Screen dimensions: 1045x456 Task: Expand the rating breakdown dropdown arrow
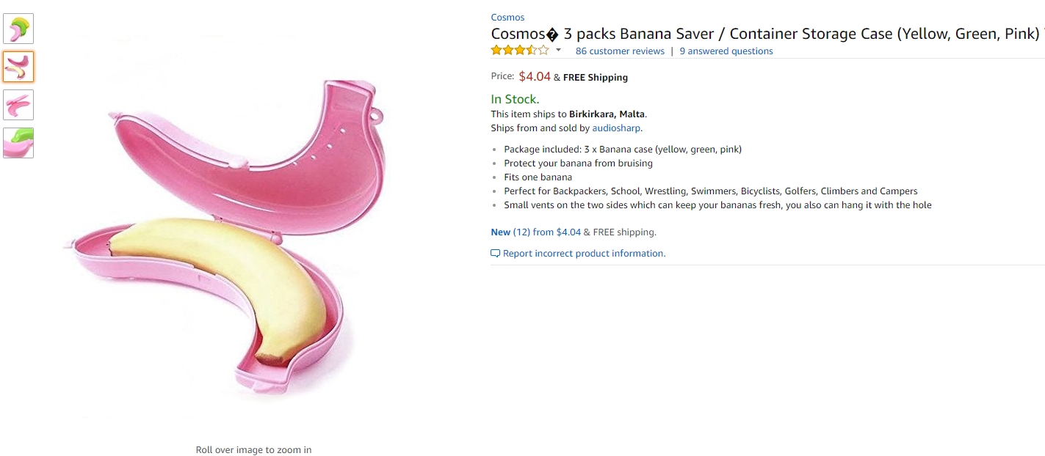(x=558, y=51)
